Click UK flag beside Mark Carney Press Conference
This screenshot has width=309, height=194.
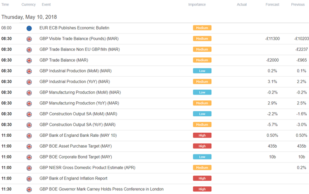pyautogui.click(x=29, y=189)
